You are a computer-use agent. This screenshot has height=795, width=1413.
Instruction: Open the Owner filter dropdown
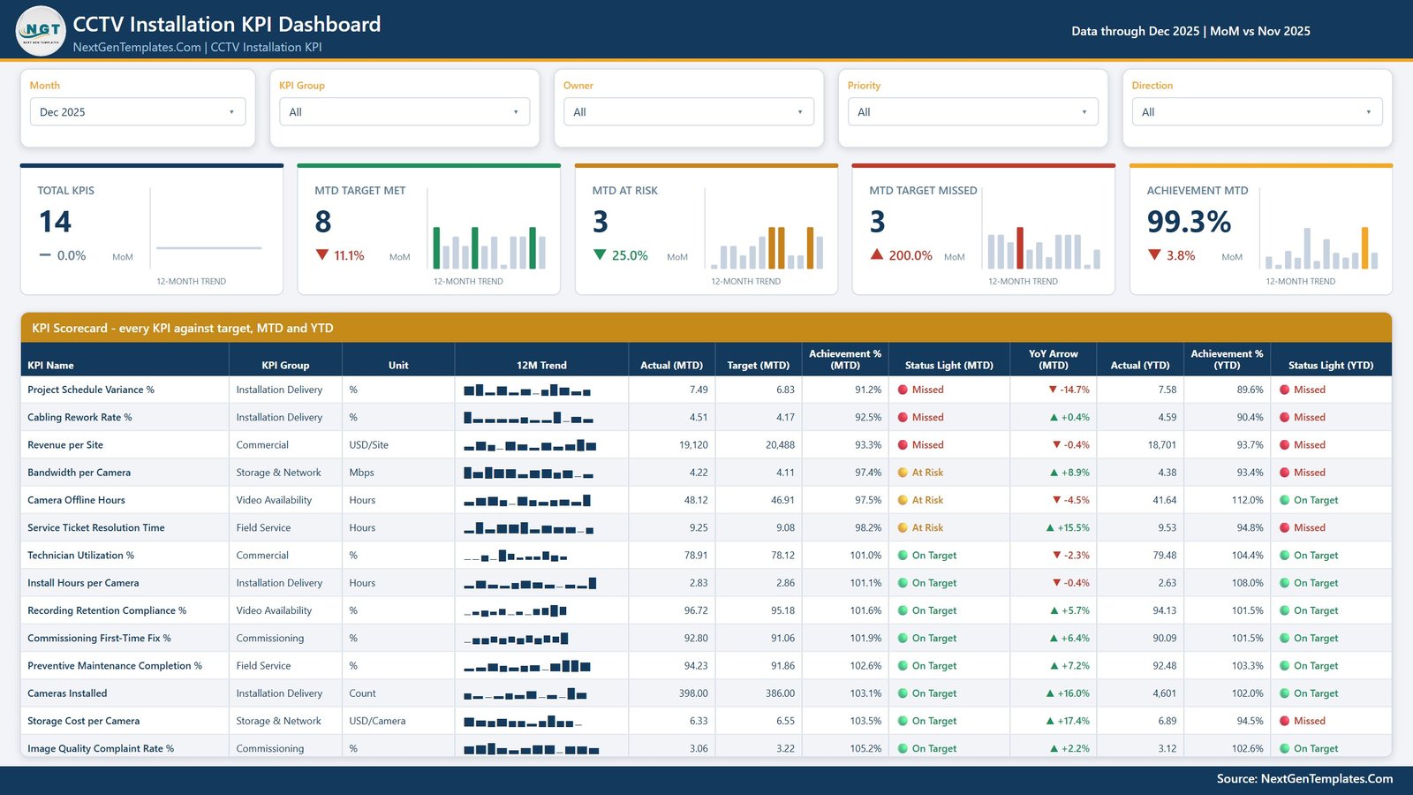[x=689, y=112]
